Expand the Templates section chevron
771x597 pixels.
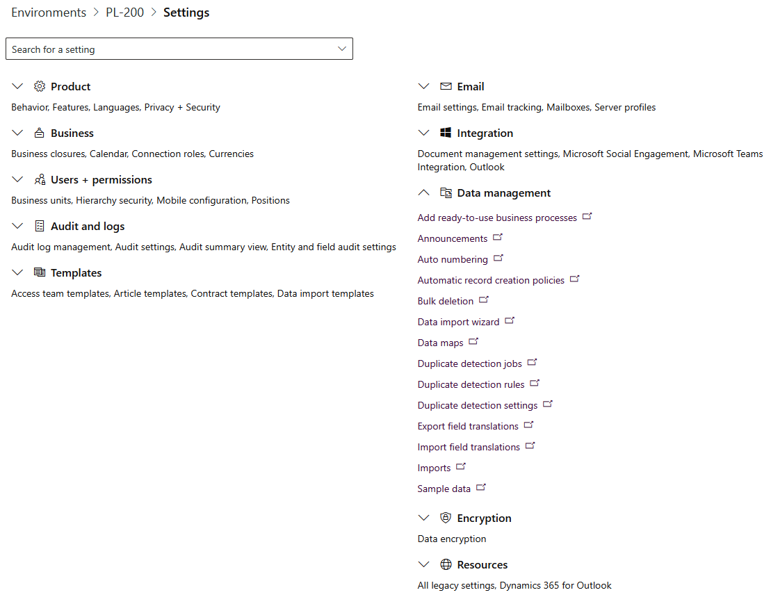[17, 272]
